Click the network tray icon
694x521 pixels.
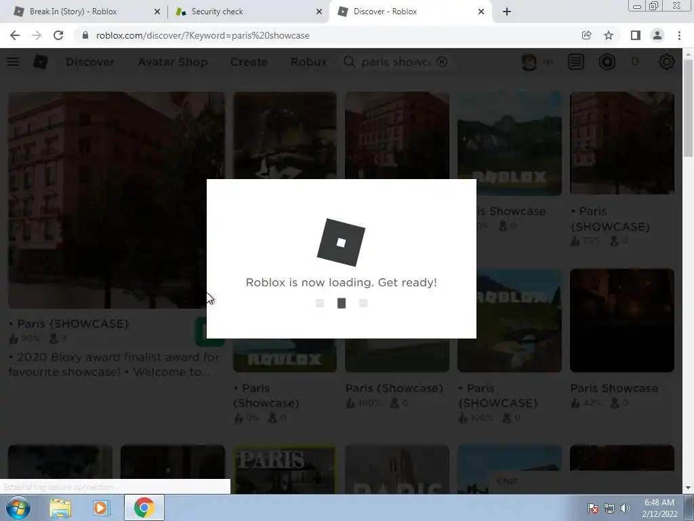pos(609,508)
